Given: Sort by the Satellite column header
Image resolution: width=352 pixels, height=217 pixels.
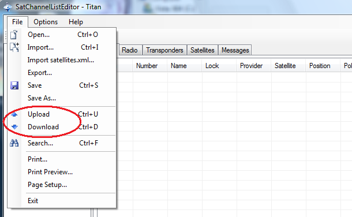Looking at the screenshot, I should tap(289, 66).
